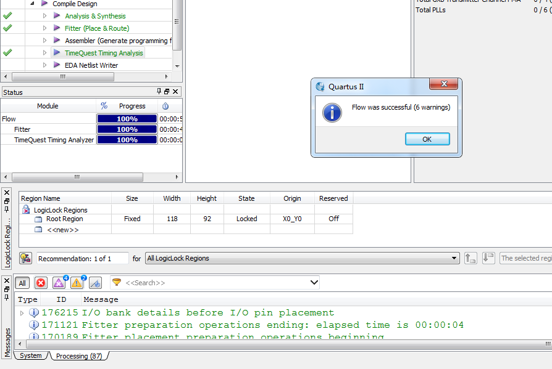The width and height of the screenshot is (552, 369).
Task: Click the Flow 100% progress bar
Action: [x=127, y=119]
